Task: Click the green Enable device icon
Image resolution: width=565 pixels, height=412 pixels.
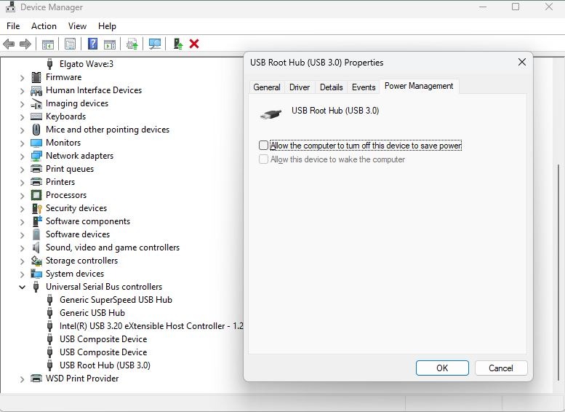Action: click(x=177, y=44)
